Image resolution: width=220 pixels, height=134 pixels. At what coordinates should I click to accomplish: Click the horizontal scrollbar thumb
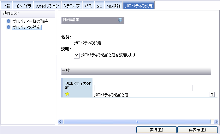tap(137, 121)
